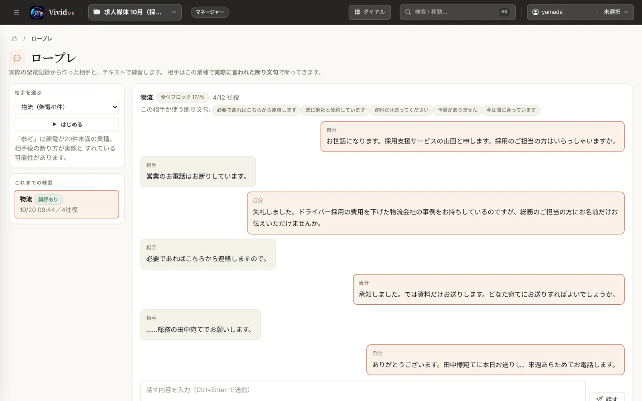Click the 講評あり badge
Viewport: 642px width, 401px height.
point(48,199)
